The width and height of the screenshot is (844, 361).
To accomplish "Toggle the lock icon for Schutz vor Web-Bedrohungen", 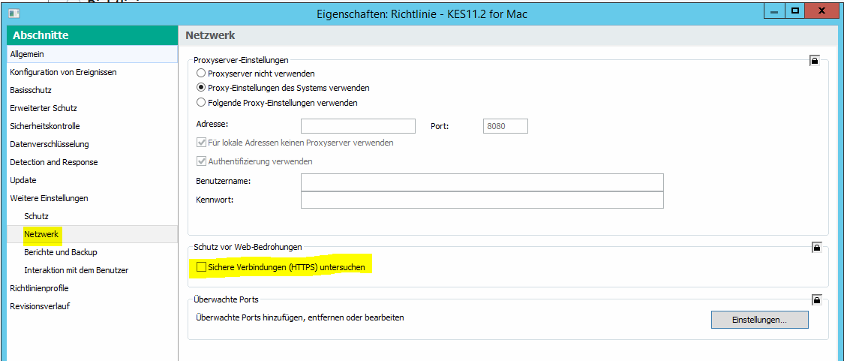I will tap(816, 248).
